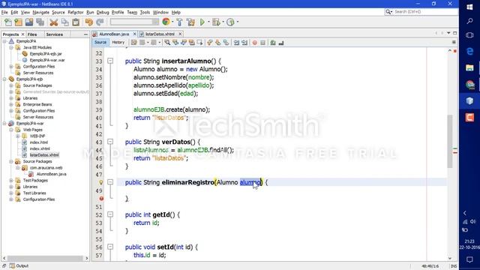The image size is (480, 270).
Task: Expand the WEB-INF folder node
Action: (18, 136)
